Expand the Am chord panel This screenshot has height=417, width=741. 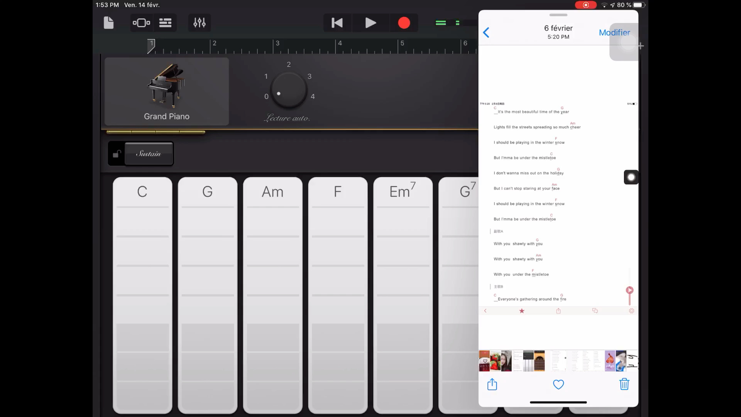tap(273, 192)
